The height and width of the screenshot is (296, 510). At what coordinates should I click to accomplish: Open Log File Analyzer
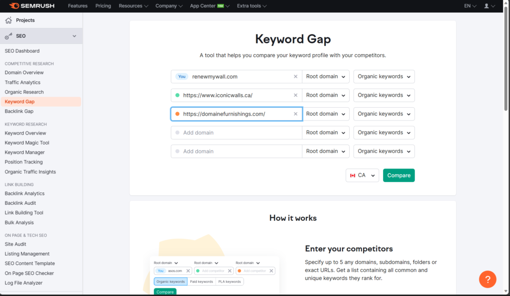pos(23,283)
